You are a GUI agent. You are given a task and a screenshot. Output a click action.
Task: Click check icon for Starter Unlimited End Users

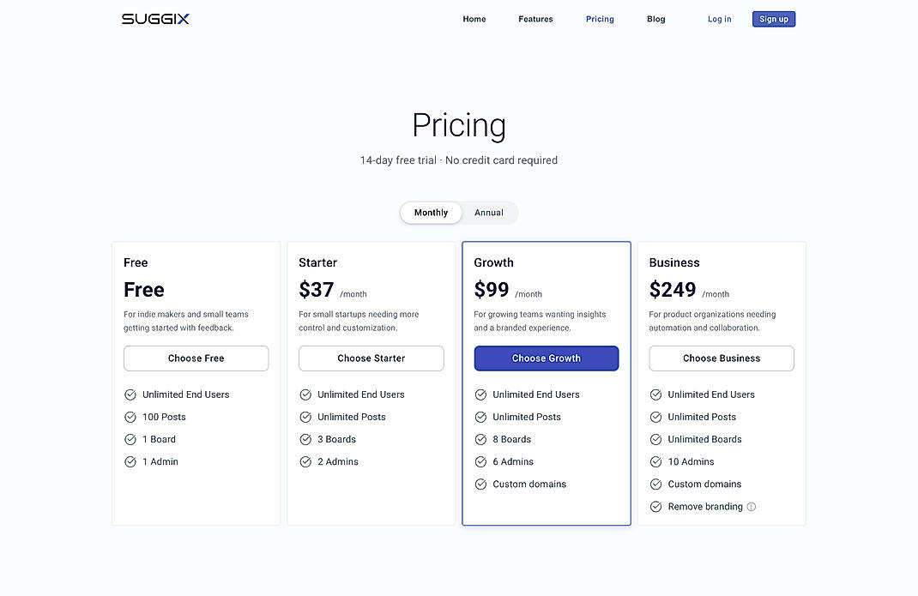coord(305,395)
